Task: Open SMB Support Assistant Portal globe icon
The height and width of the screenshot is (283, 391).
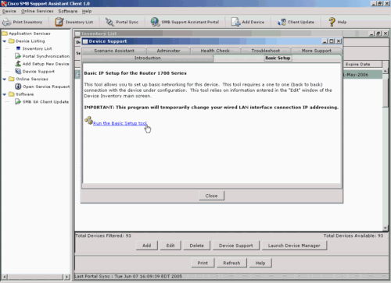Action: point(155,22)
